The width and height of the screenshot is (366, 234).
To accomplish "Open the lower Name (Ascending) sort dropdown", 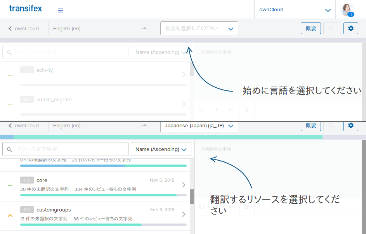I will [x=161, y=149].
